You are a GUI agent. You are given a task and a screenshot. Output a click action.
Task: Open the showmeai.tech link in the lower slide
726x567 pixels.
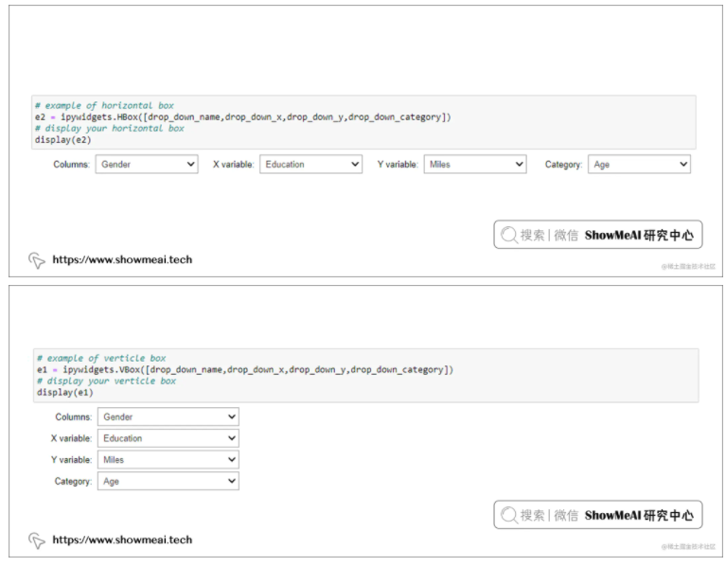pos(122,540)
